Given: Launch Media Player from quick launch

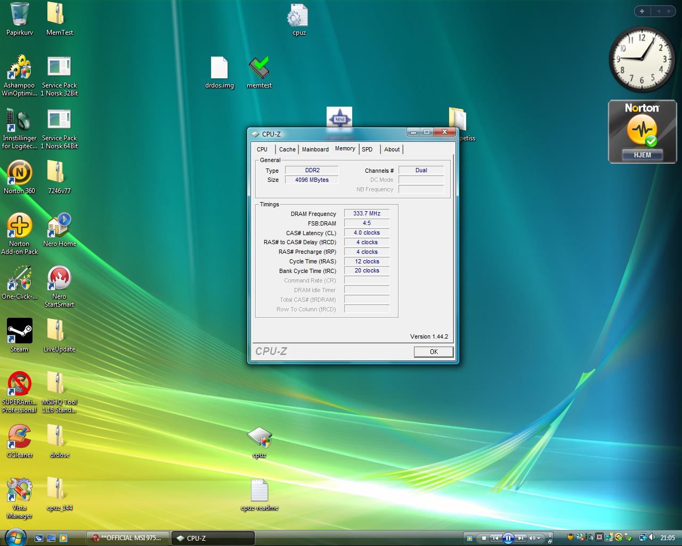Looking at the screenshot, I should 63,538.
